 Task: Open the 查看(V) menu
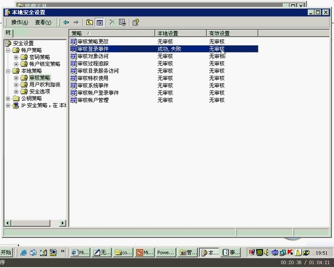pyautogui.click(x=43, y=22)
